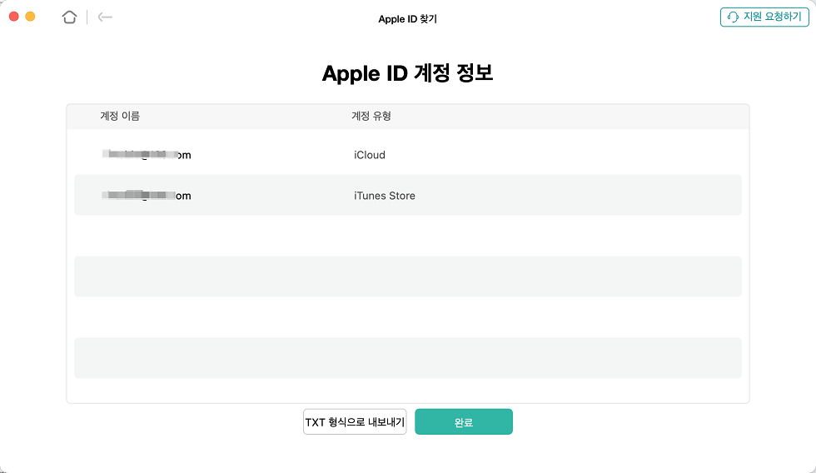Click the 계정 이름 column header
The image size is (816, 473).
point(120,116)
